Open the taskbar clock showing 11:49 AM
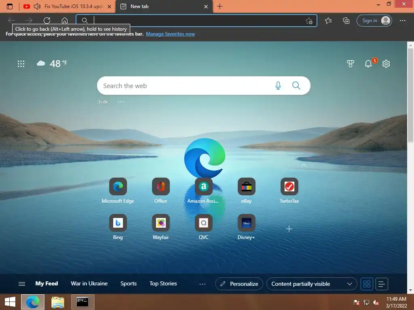This screenshot has height=310, width=414. pos(396,302)
